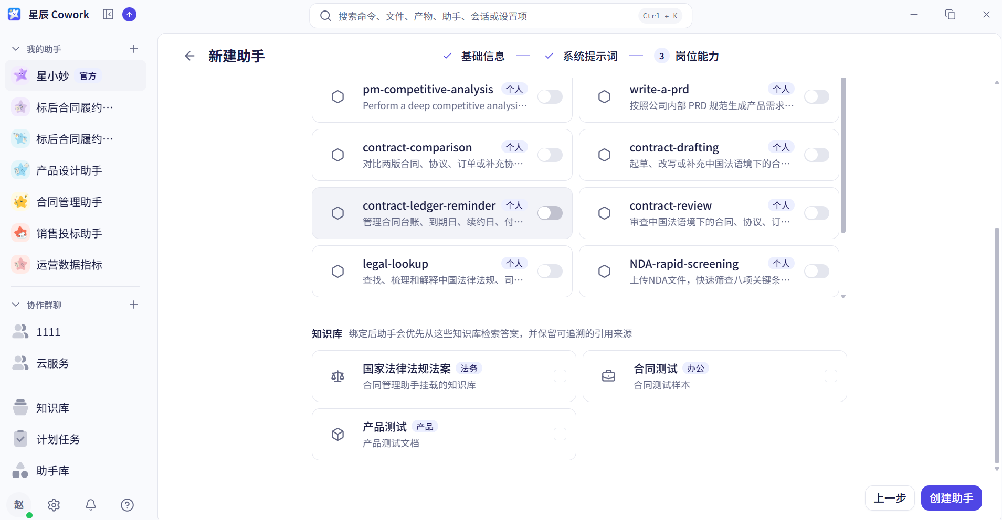Click the page scrollbar thumb on right edge
Viewport: 1002px width, 520px height.
pyautogui.click(x=997, y=345)
